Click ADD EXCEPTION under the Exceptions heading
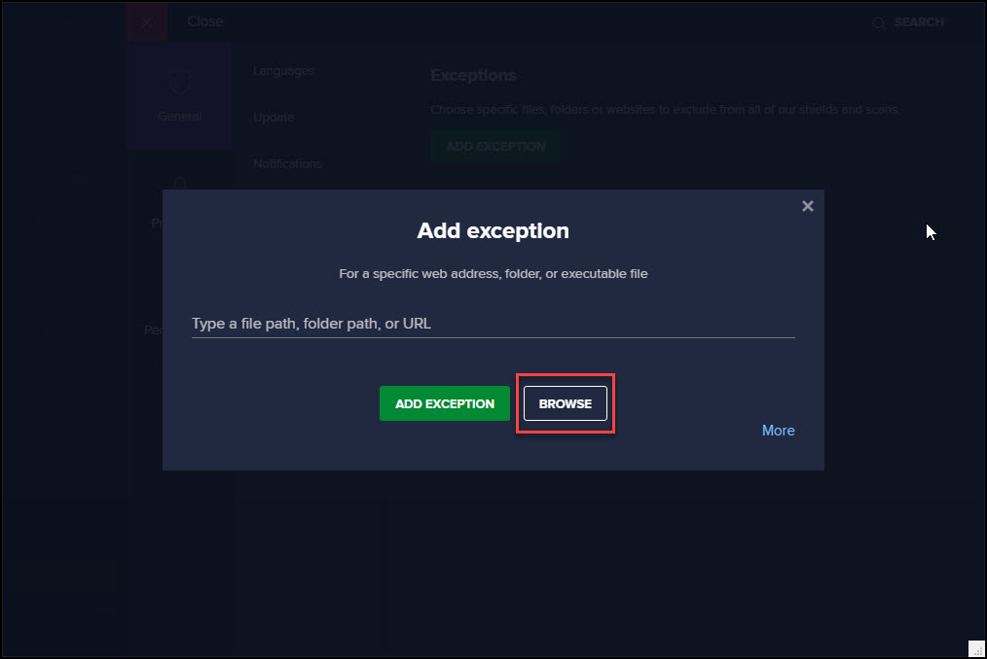Viewport: 987px width, 659px height. [x=495, y=146]
